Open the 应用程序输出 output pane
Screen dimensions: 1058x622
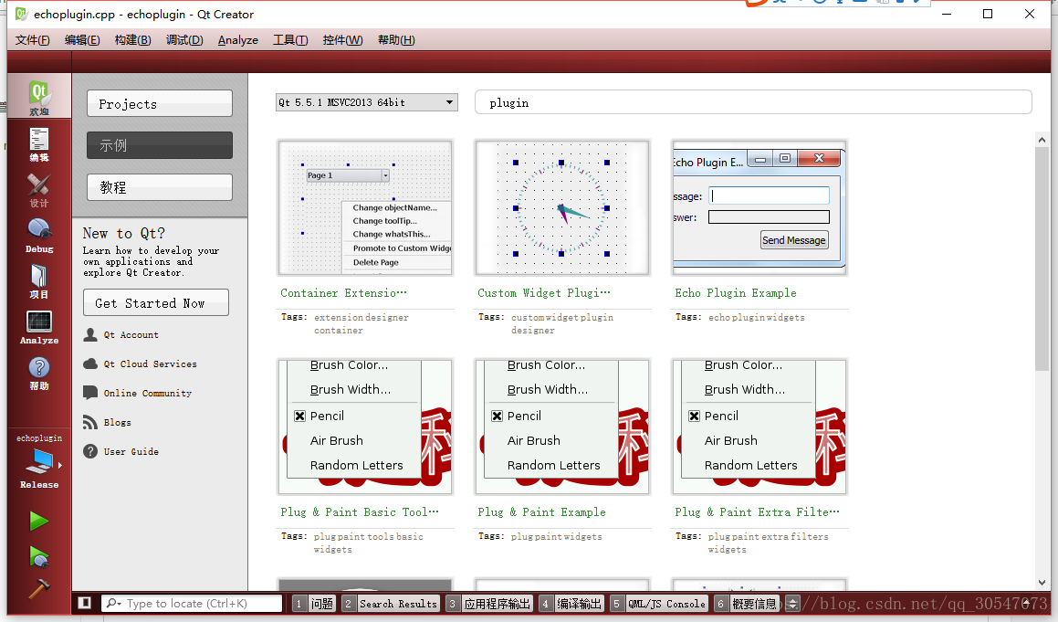point(489,603)
